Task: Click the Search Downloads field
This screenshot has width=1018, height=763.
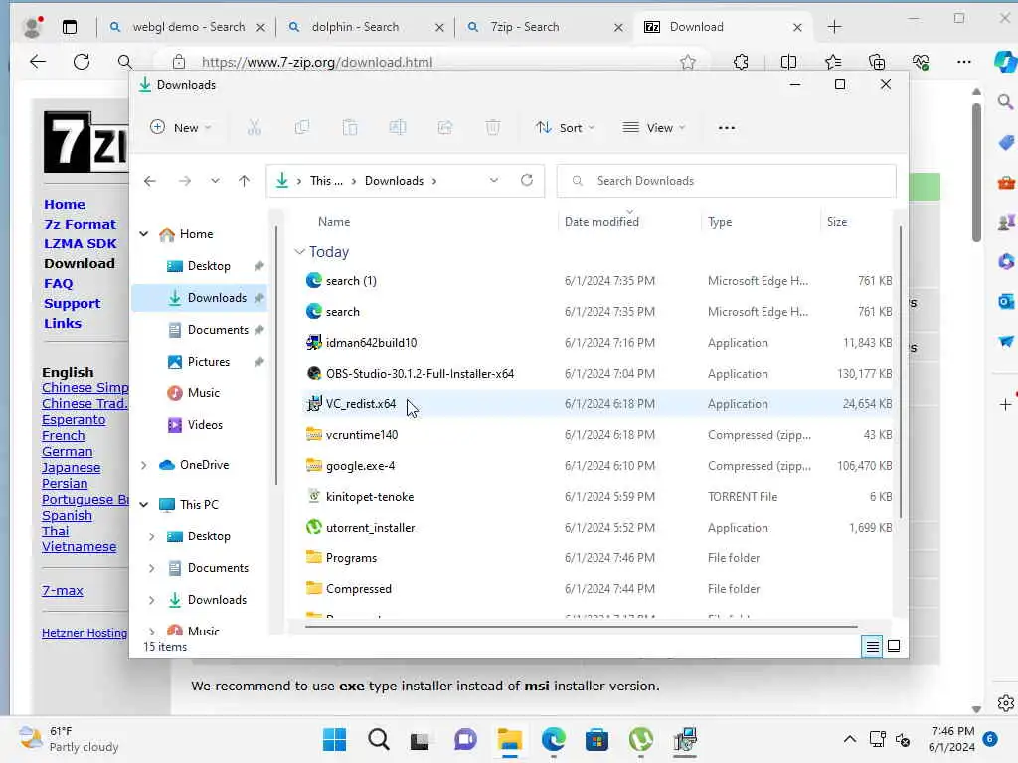Action: pyautogui.click(x=727, y=181)
